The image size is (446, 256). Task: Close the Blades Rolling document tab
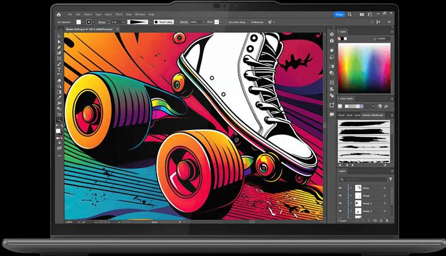118,29
